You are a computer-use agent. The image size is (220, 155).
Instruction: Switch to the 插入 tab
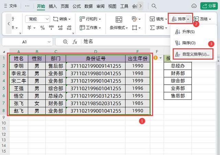click(x=53, y=6)
